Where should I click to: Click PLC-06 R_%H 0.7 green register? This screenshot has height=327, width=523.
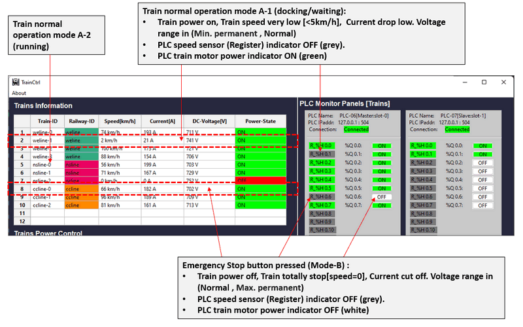click(x=322, y=205)
